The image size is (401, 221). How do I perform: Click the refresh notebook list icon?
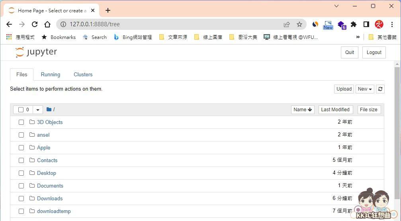380,89
